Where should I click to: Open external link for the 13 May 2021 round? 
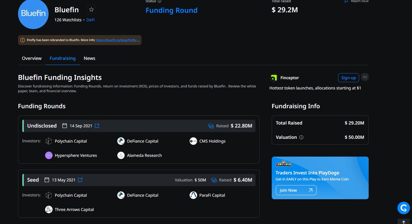click(80, 180)
